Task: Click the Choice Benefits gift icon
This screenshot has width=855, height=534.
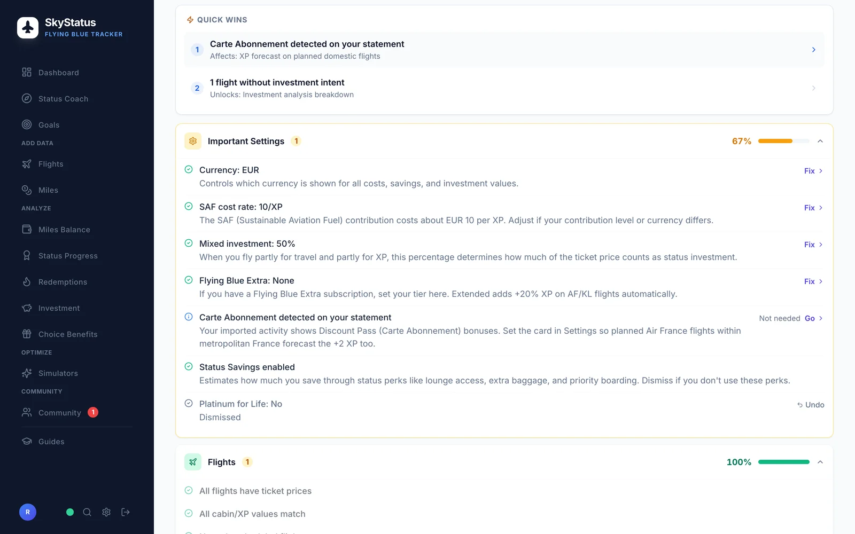Action: 27,334
